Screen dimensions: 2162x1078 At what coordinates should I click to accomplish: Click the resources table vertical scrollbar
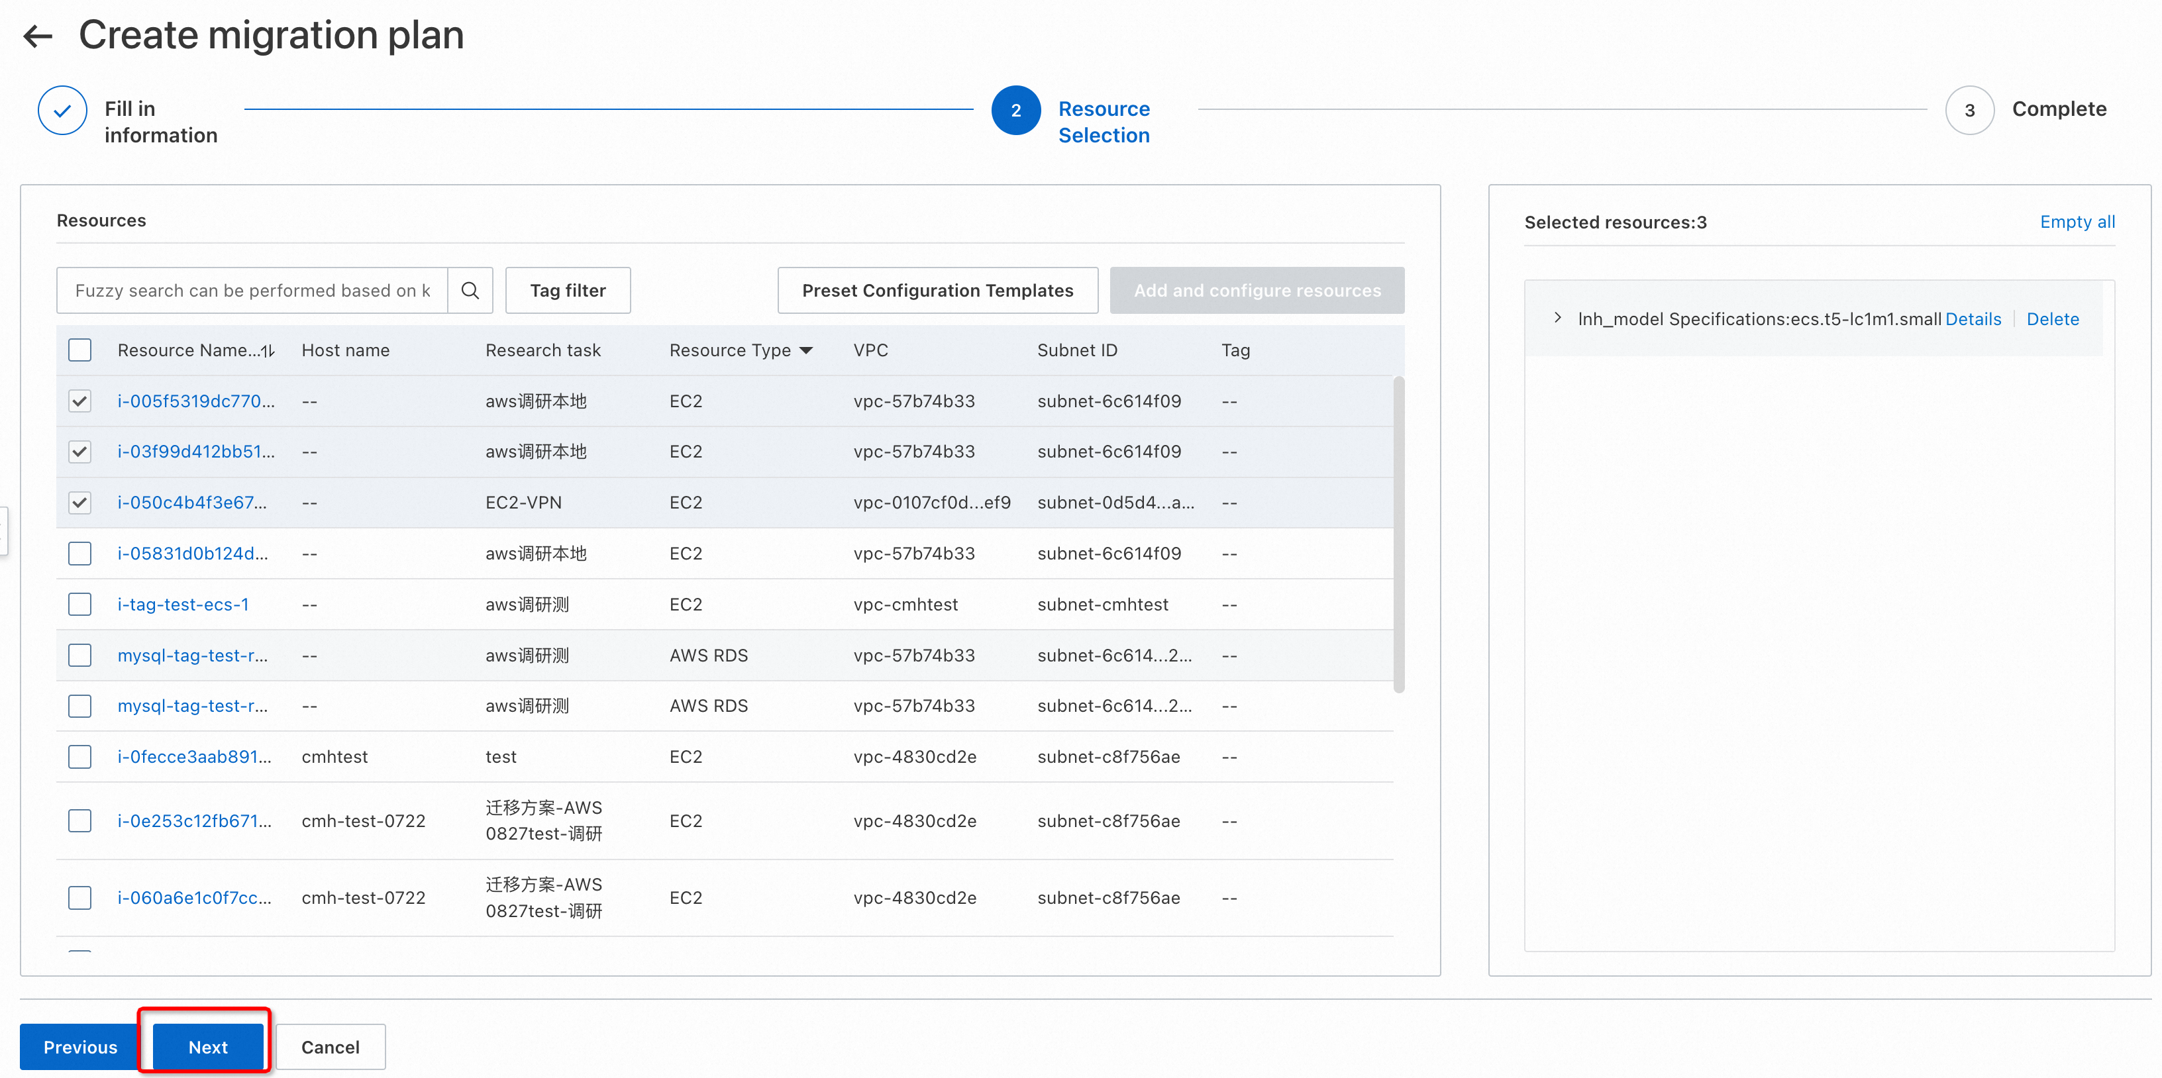(1398, 535)
